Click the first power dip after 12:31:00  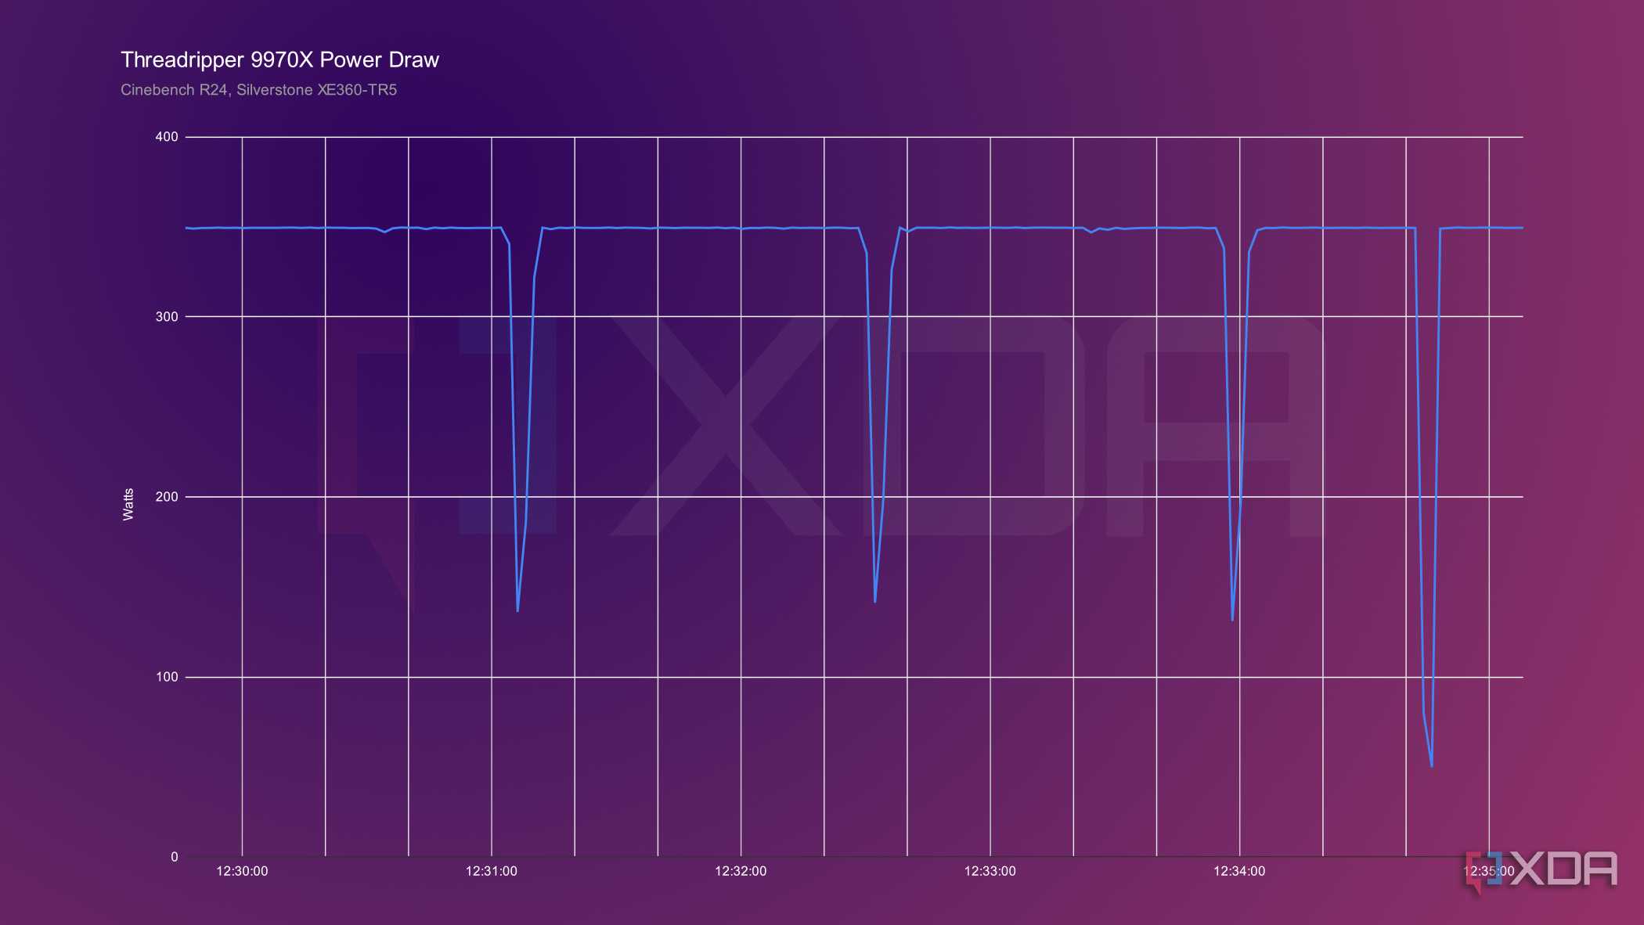point(517,610)
